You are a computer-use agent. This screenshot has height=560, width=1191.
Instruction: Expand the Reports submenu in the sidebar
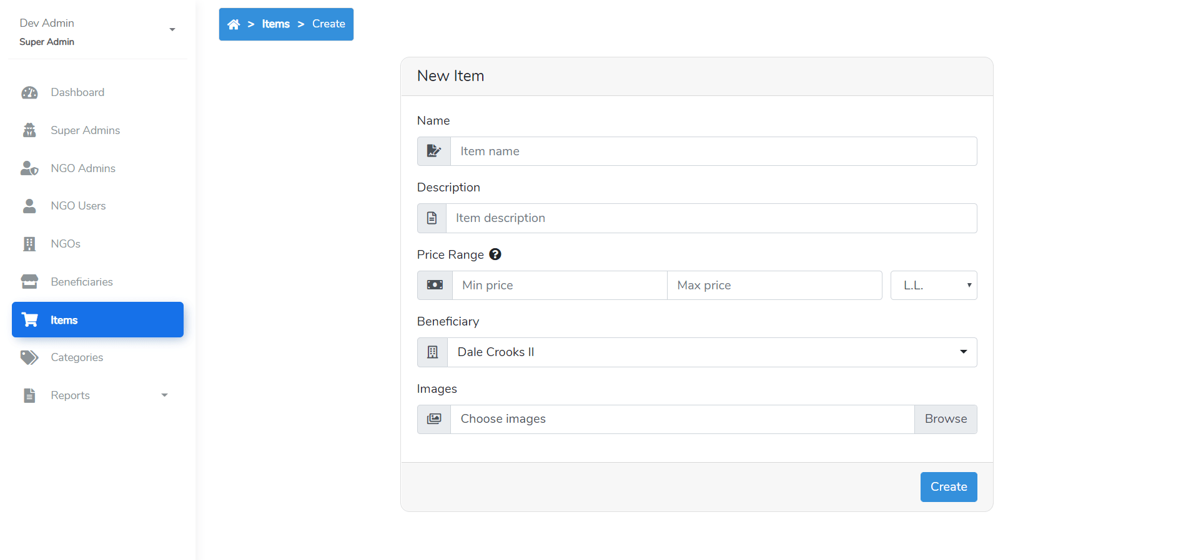(x=164, y=395)
